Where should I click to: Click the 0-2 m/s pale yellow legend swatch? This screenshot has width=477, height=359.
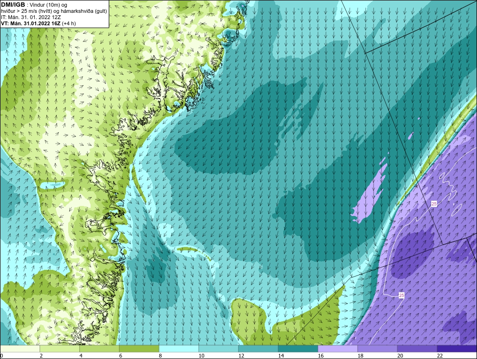pyautogui.click(x=20, y=349)
